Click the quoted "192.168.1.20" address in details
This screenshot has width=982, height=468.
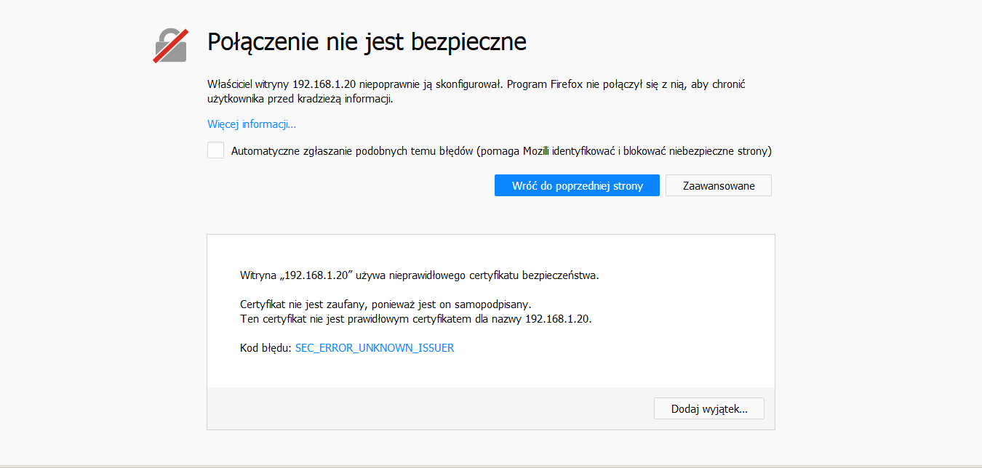[x=315, y=275]
